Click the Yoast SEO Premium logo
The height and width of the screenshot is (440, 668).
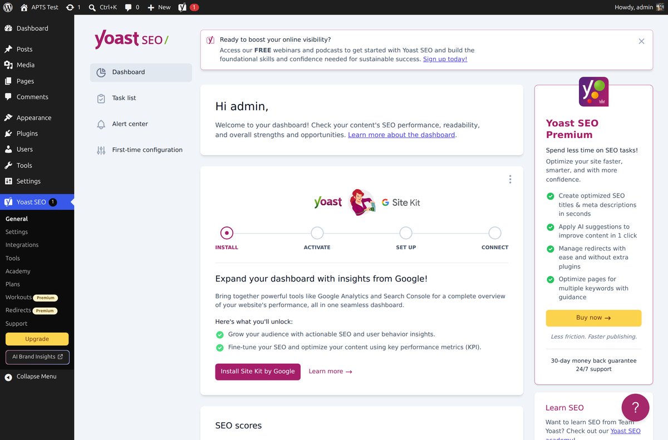pos(593,92)
